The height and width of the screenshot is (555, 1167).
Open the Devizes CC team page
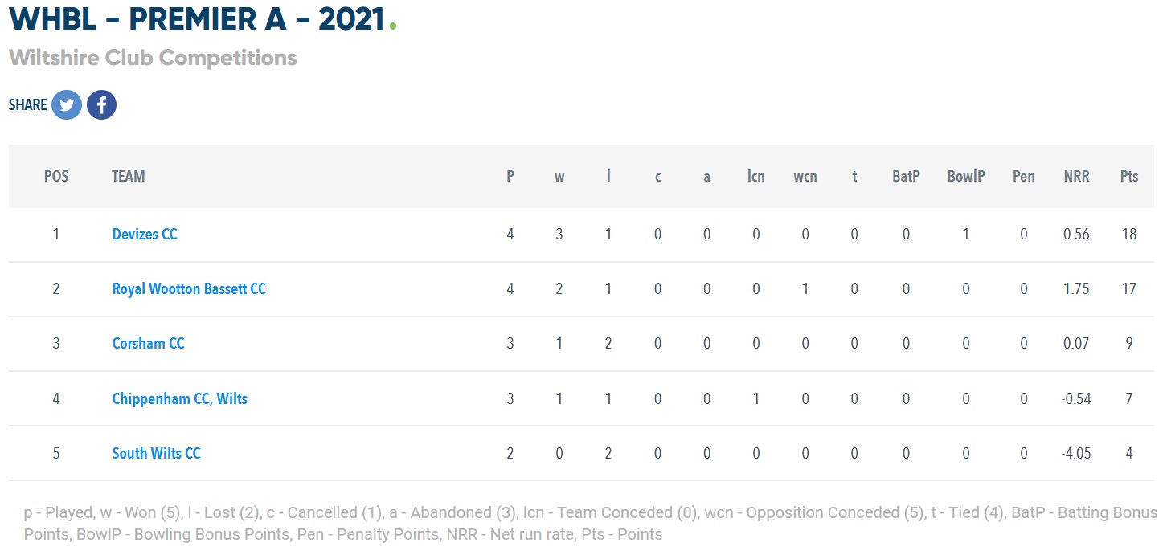pos(145,235)
